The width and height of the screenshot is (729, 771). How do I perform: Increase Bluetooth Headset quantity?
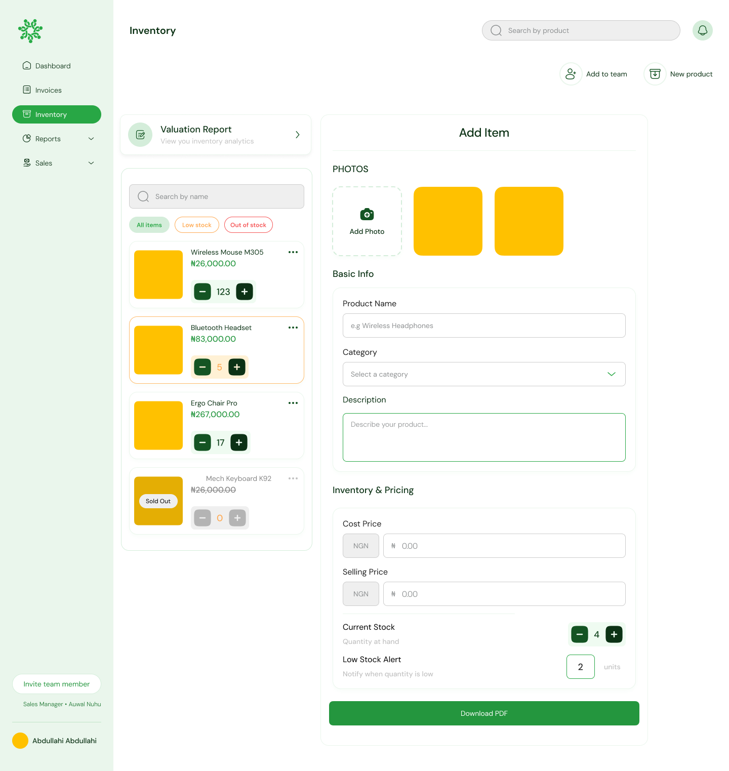(x=237, y=367)
